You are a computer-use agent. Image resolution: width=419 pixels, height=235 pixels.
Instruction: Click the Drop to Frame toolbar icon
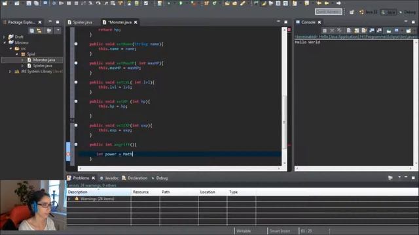point(113,3)
